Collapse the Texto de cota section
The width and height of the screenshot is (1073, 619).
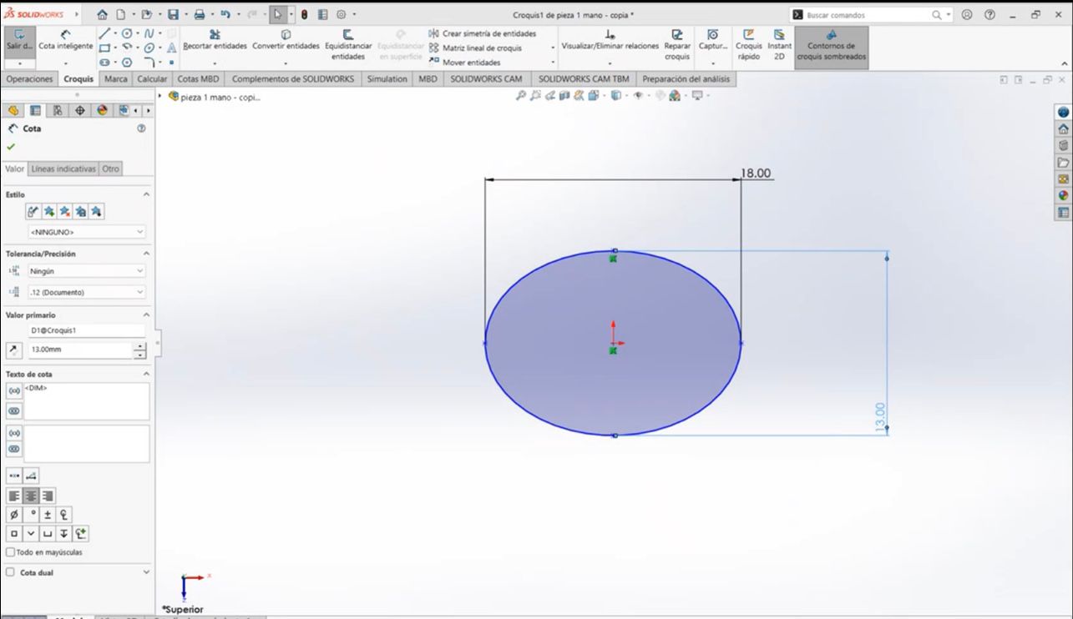[146, 375]
